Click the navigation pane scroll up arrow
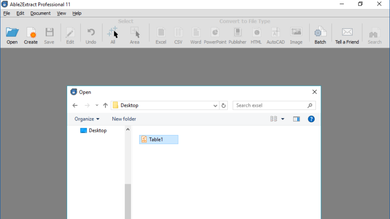 (x=128, y=130)
